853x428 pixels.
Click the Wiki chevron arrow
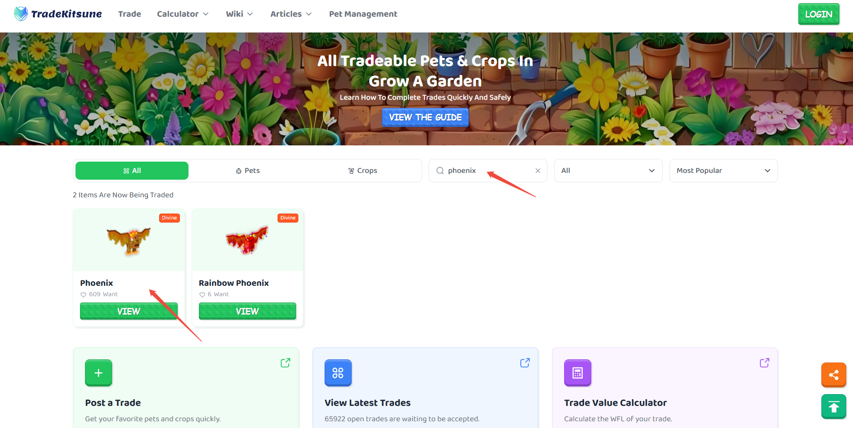pyautogui.click(x=250, y=14)
